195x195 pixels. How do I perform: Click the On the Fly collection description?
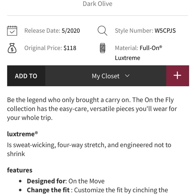point(92,109)
